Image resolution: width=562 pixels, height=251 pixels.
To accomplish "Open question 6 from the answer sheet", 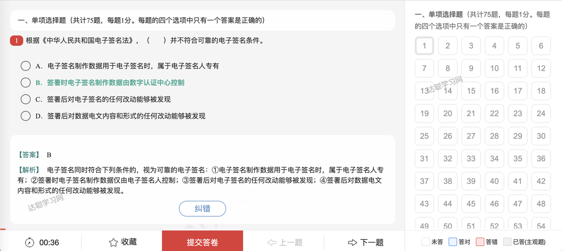I will click(x=541, y=46).
